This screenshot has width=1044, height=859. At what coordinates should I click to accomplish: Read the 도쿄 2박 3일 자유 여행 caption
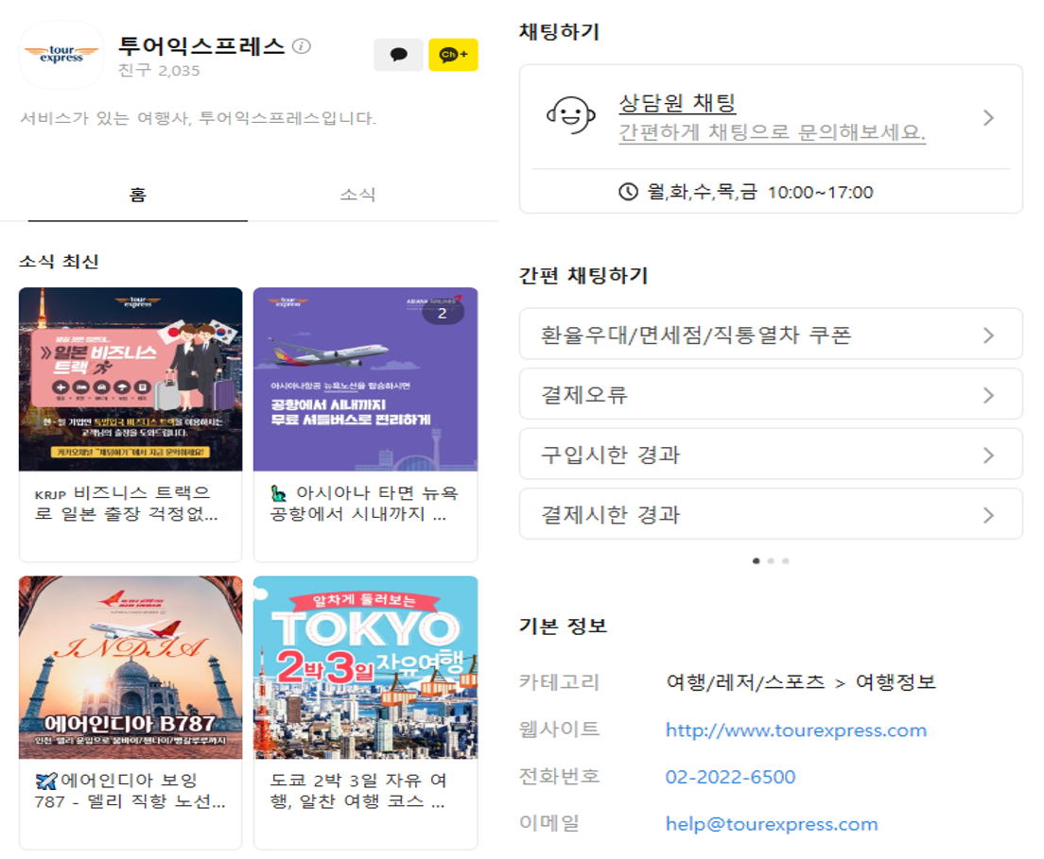coord(358,790)
